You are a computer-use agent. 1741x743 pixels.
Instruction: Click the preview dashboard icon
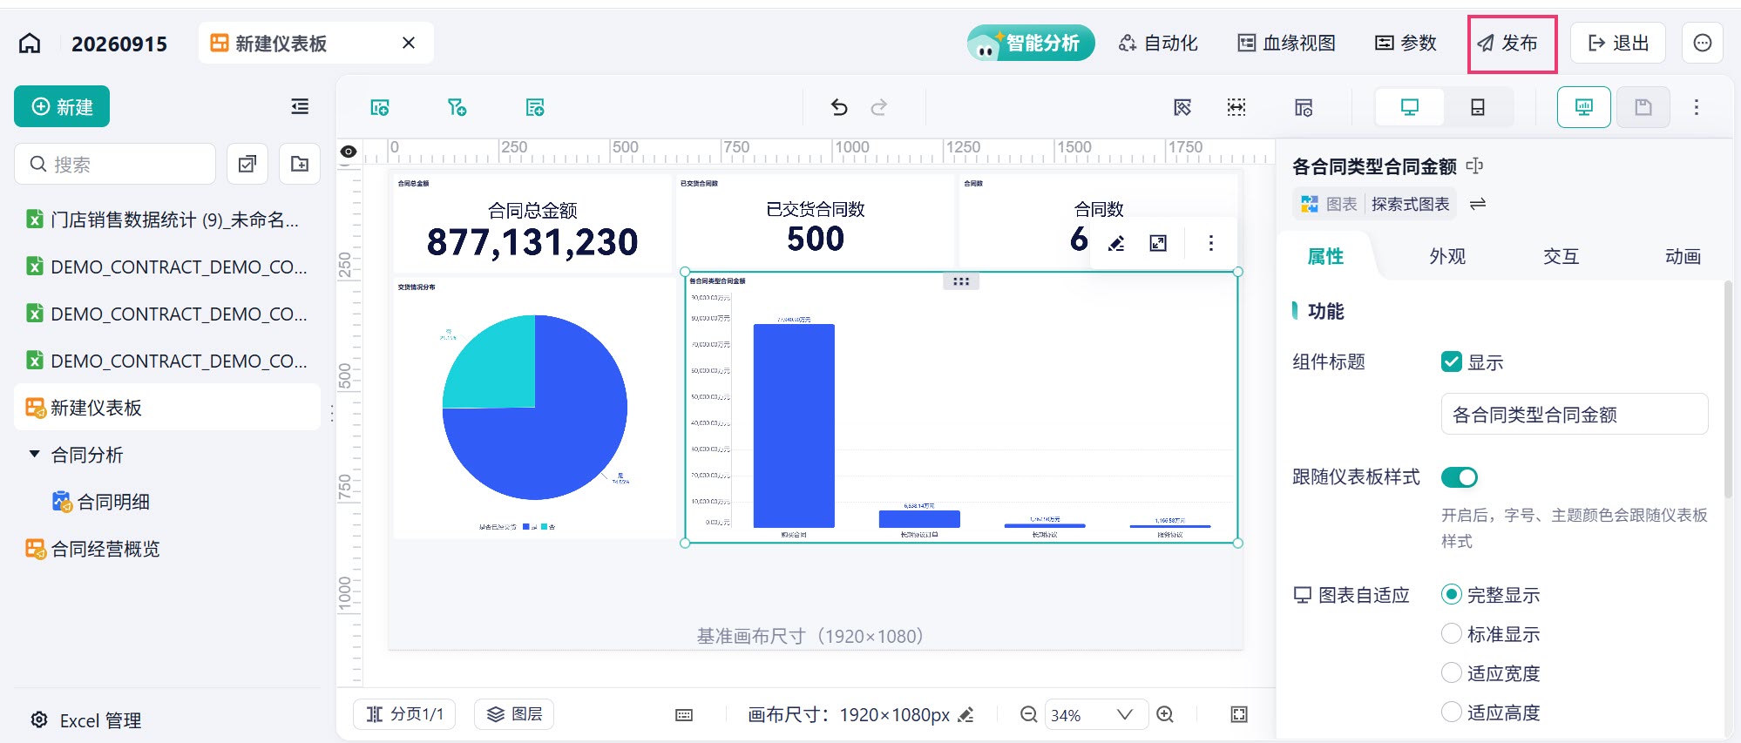coord(1583,107)
